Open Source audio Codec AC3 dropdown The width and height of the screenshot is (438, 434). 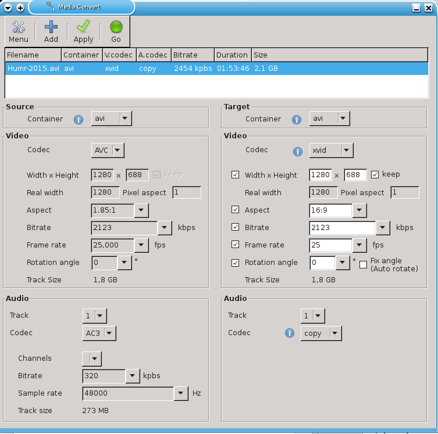[99, 333]
